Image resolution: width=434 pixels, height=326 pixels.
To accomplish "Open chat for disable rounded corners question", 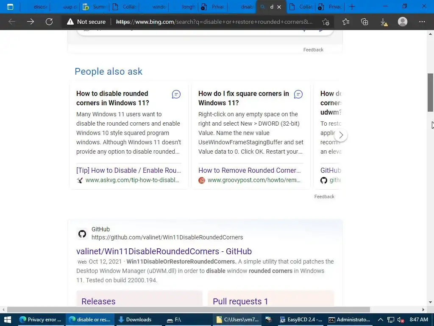I will tap(176, 94).
